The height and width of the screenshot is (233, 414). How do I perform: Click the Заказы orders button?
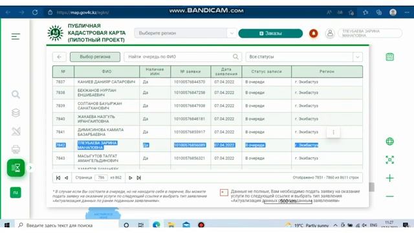(x=270, y=33)
